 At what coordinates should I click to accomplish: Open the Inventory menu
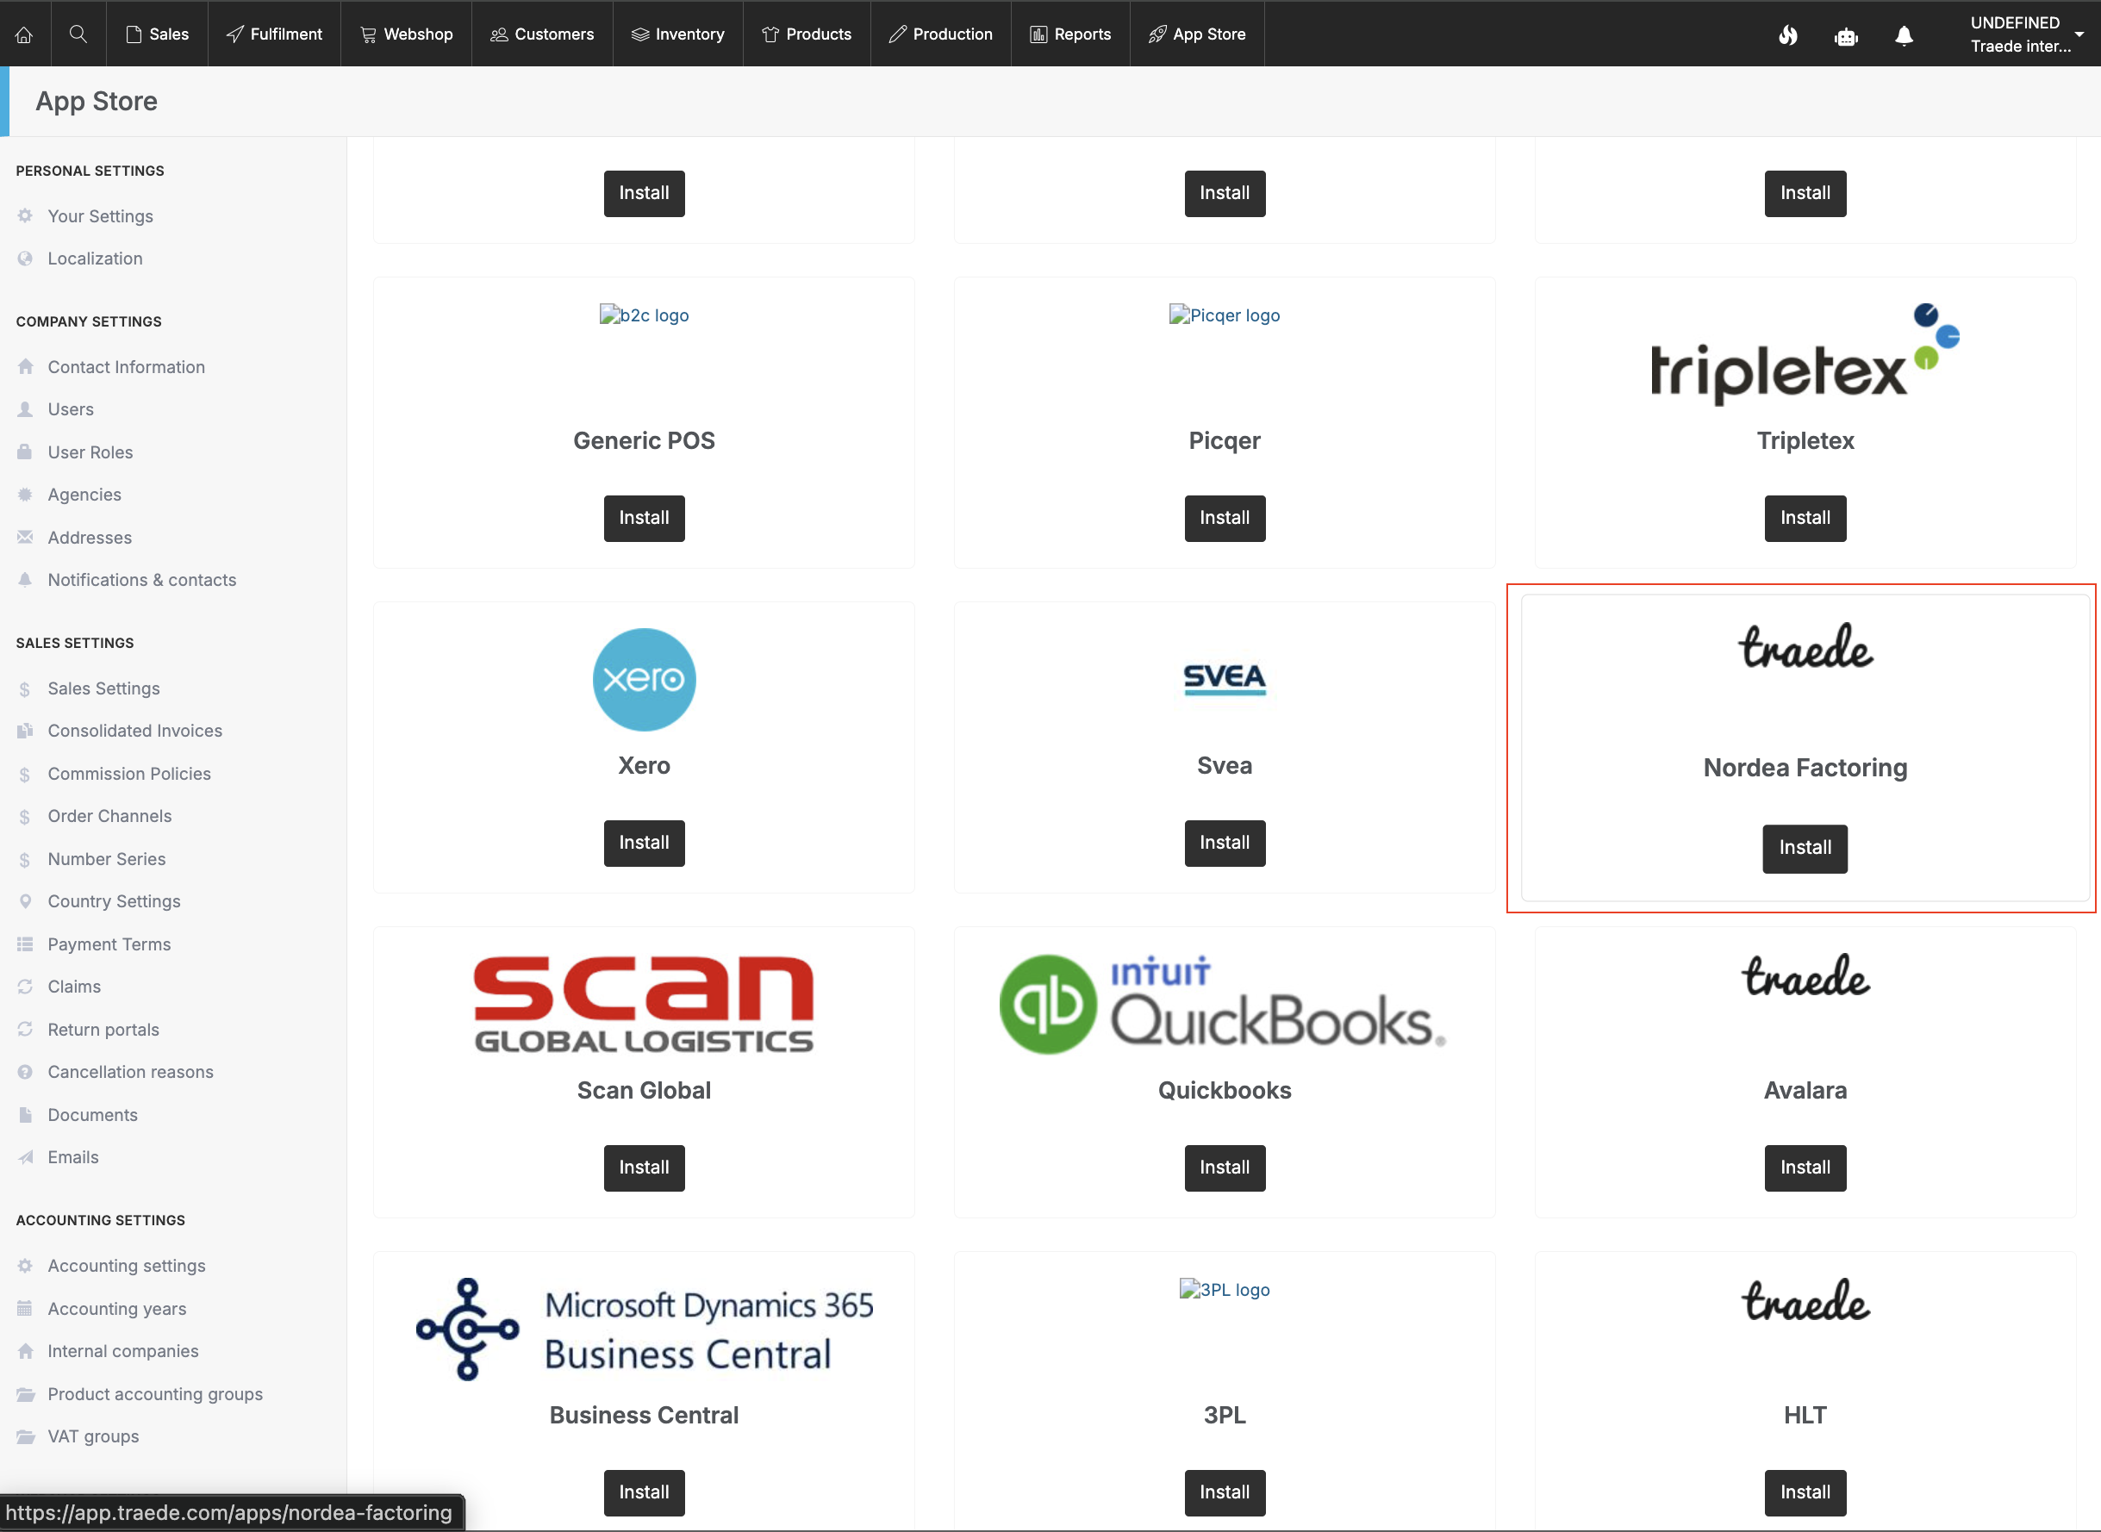click(x=678, y=34)
